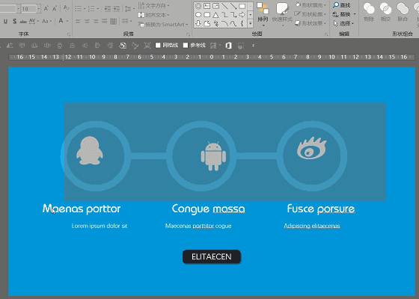Open 排列 arrange menu
419x299 pixels.
coord(263,15)
